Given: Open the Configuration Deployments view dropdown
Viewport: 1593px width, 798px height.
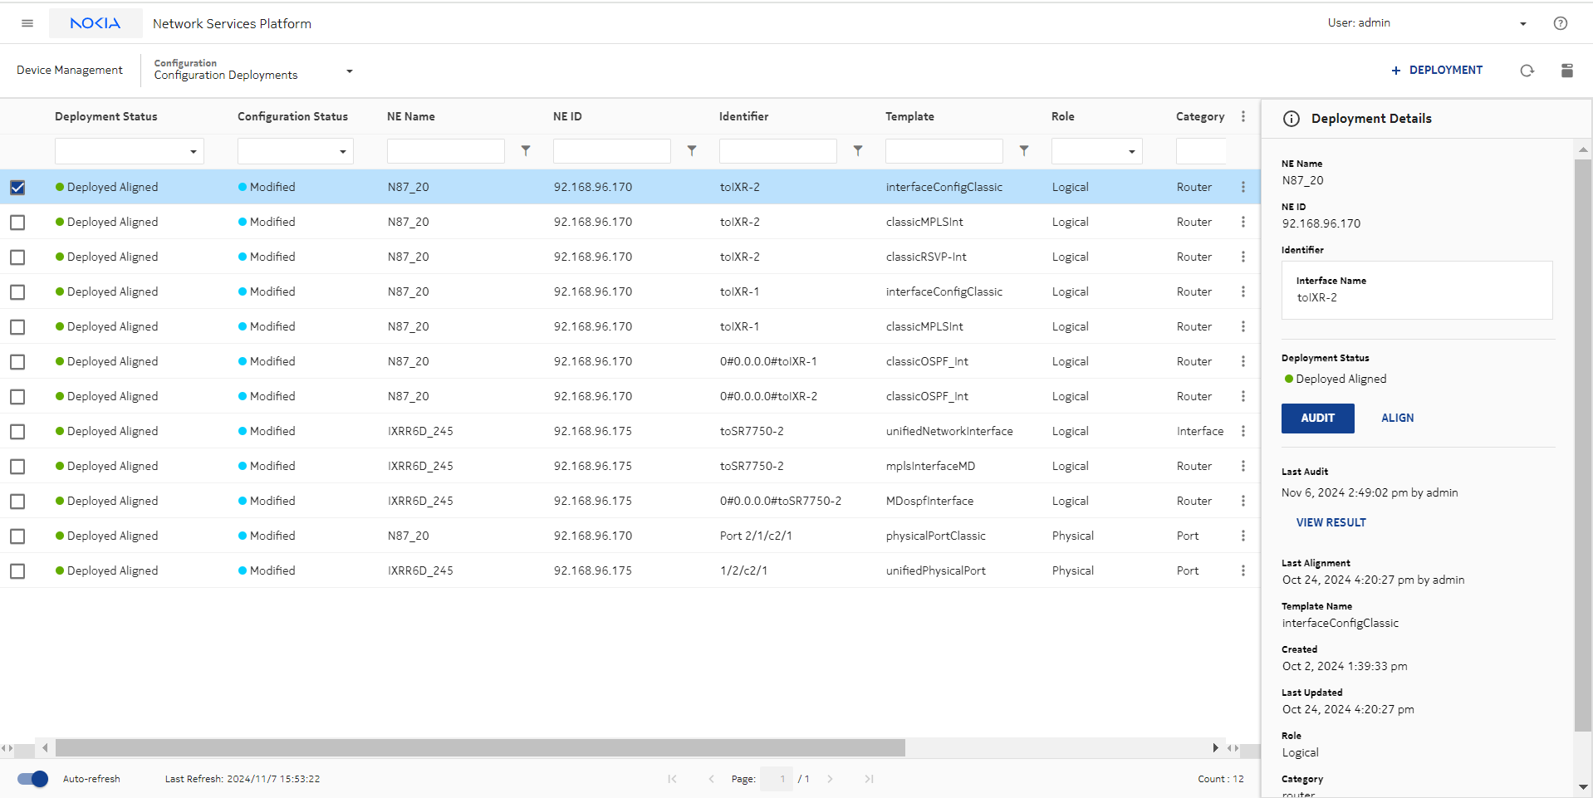Looking at the screenshot, I should tap(349, 71).
